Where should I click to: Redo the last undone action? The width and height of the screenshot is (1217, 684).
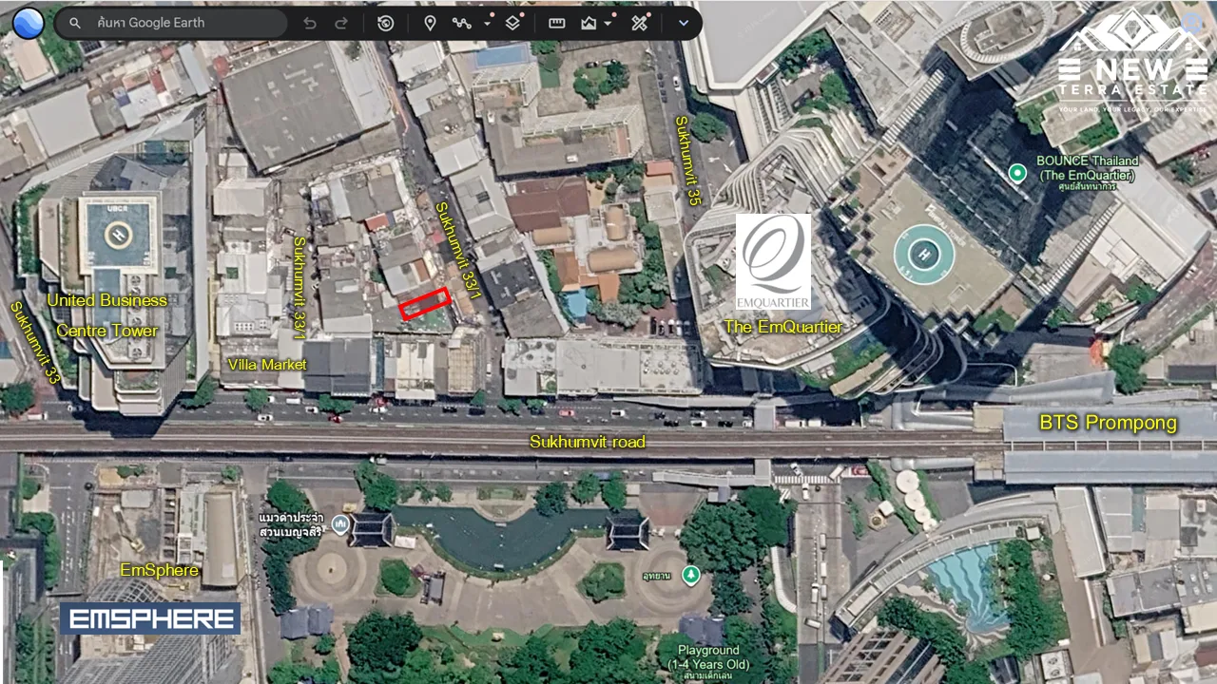point(341,23)
